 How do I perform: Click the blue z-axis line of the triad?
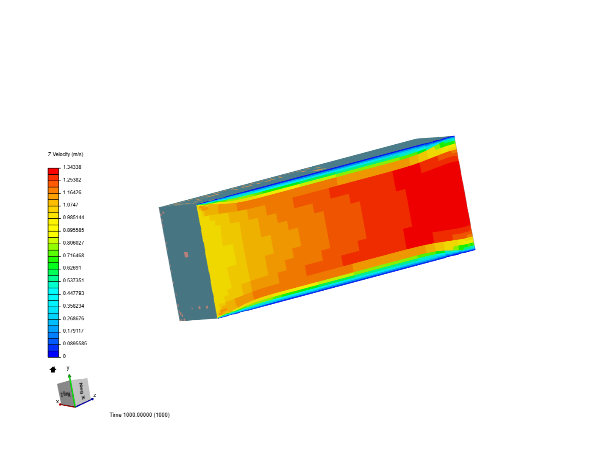click(84, 402)
